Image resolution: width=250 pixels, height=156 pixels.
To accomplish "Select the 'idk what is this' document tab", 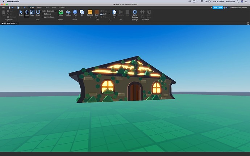I will [9, 23].
